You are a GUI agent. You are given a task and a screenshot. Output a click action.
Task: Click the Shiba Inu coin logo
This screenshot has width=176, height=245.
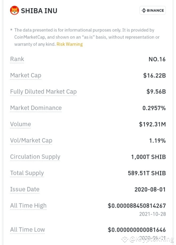click(x=14, y=10)
